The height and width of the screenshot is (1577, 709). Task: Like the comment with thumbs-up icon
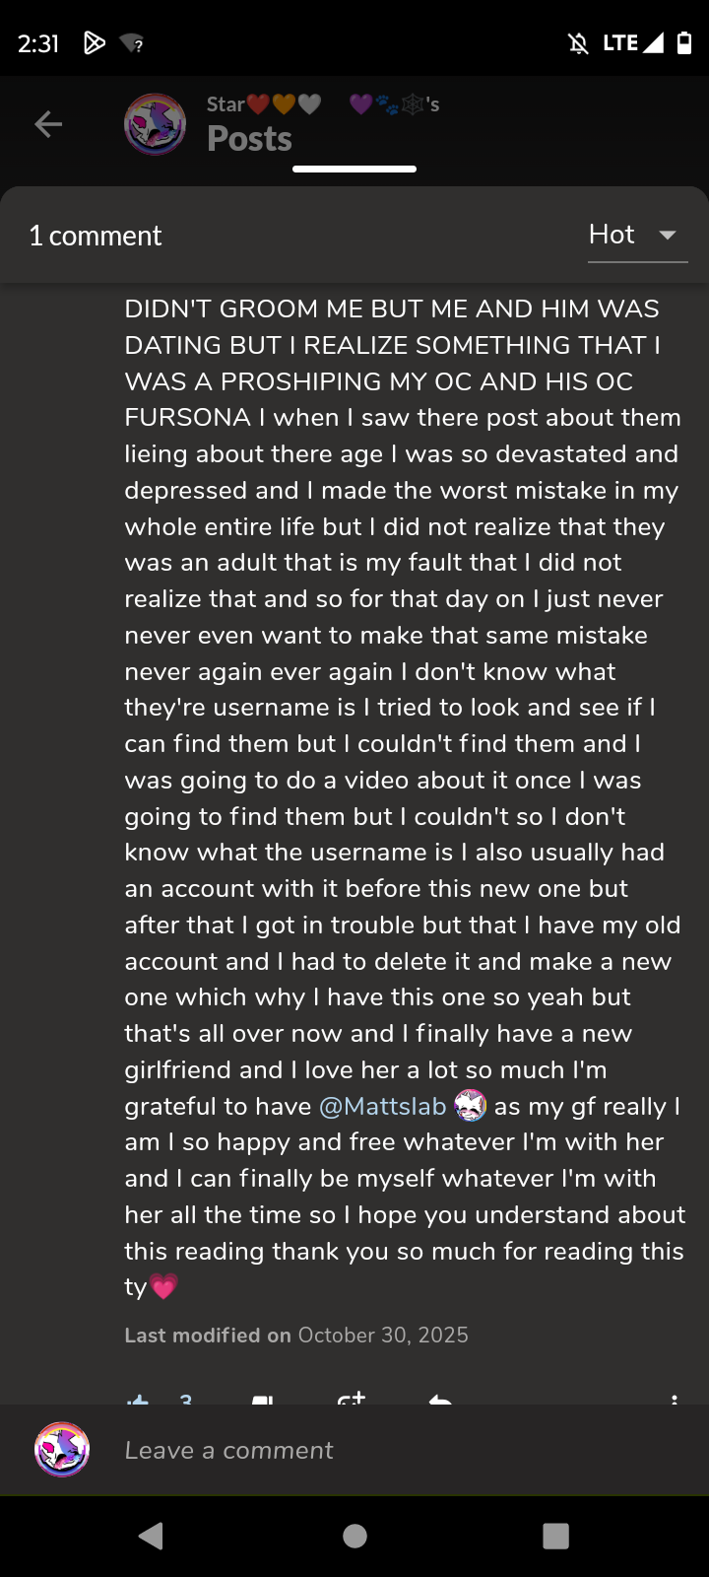coord(138,1400)
